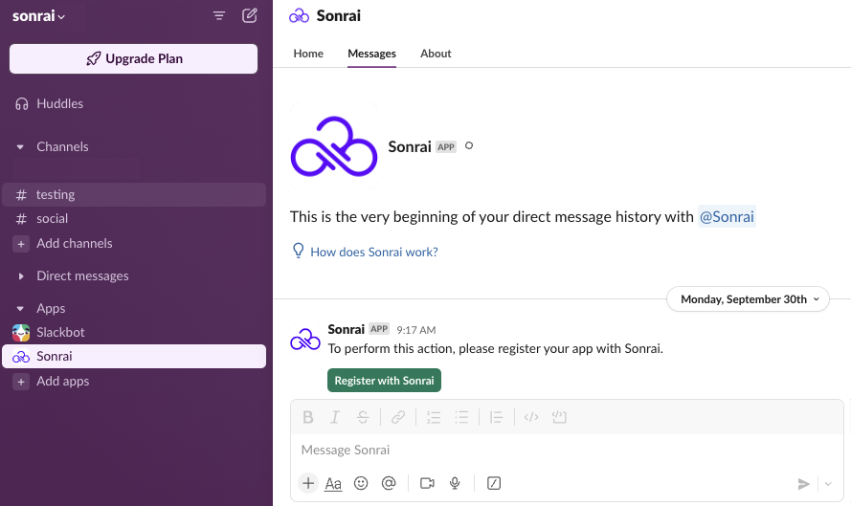Viewport: 851px width, 506px height.
Task: Open the Slackbot app conversation
Action: point(134,333)
